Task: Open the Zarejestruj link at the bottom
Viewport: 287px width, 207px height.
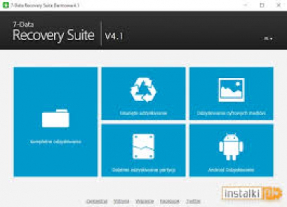Action: point(97,201)
